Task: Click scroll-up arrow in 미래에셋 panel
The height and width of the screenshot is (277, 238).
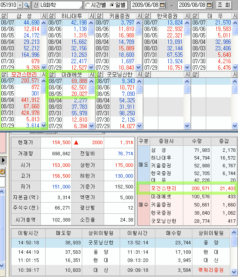Action: (91, 81)
